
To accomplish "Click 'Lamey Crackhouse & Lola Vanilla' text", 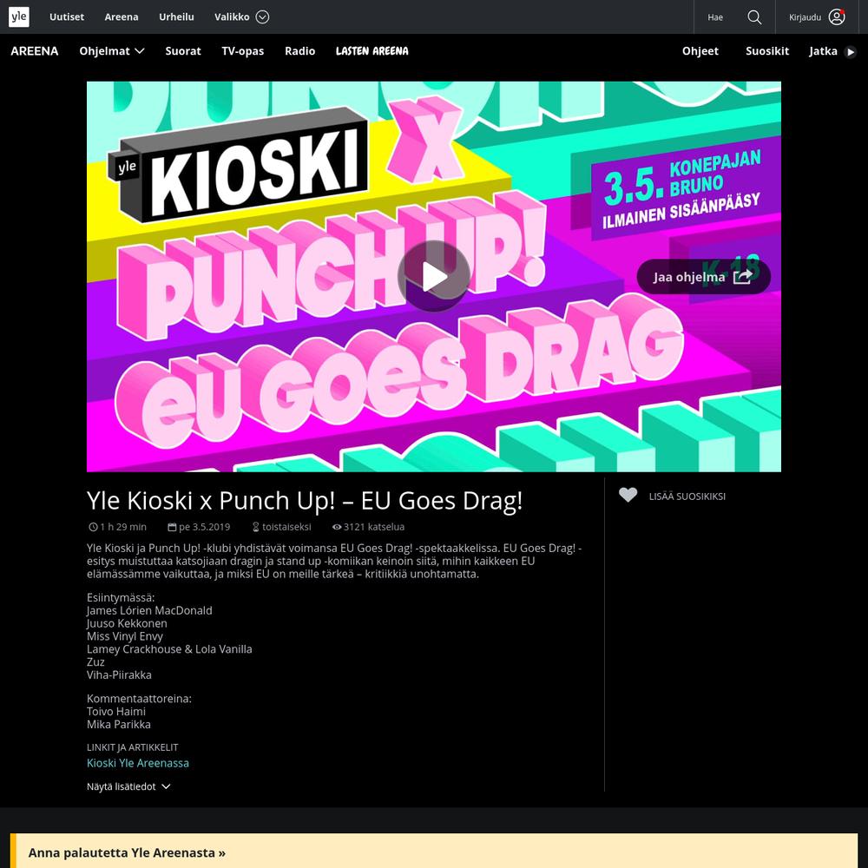I will [169, 648].
